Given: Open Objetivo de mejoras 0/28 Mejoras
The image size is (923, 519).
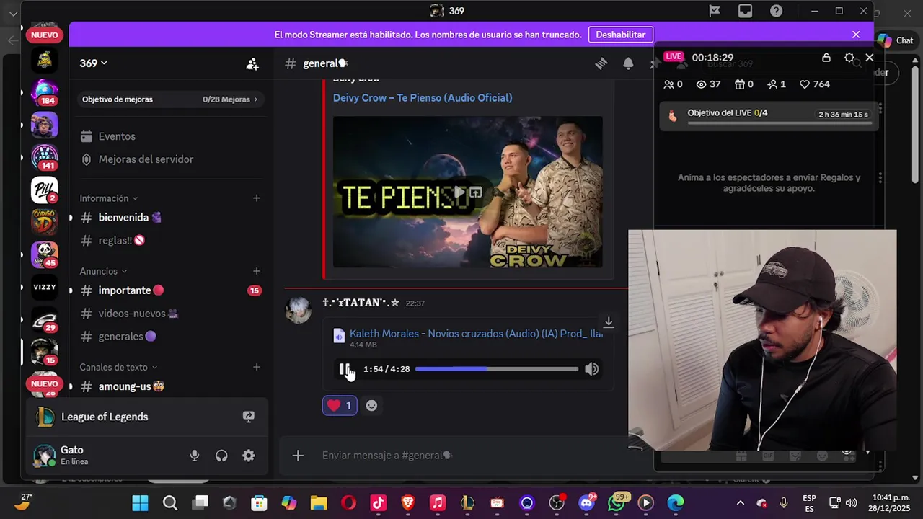Looking at the screenshot, I should (x=170, y=99).
